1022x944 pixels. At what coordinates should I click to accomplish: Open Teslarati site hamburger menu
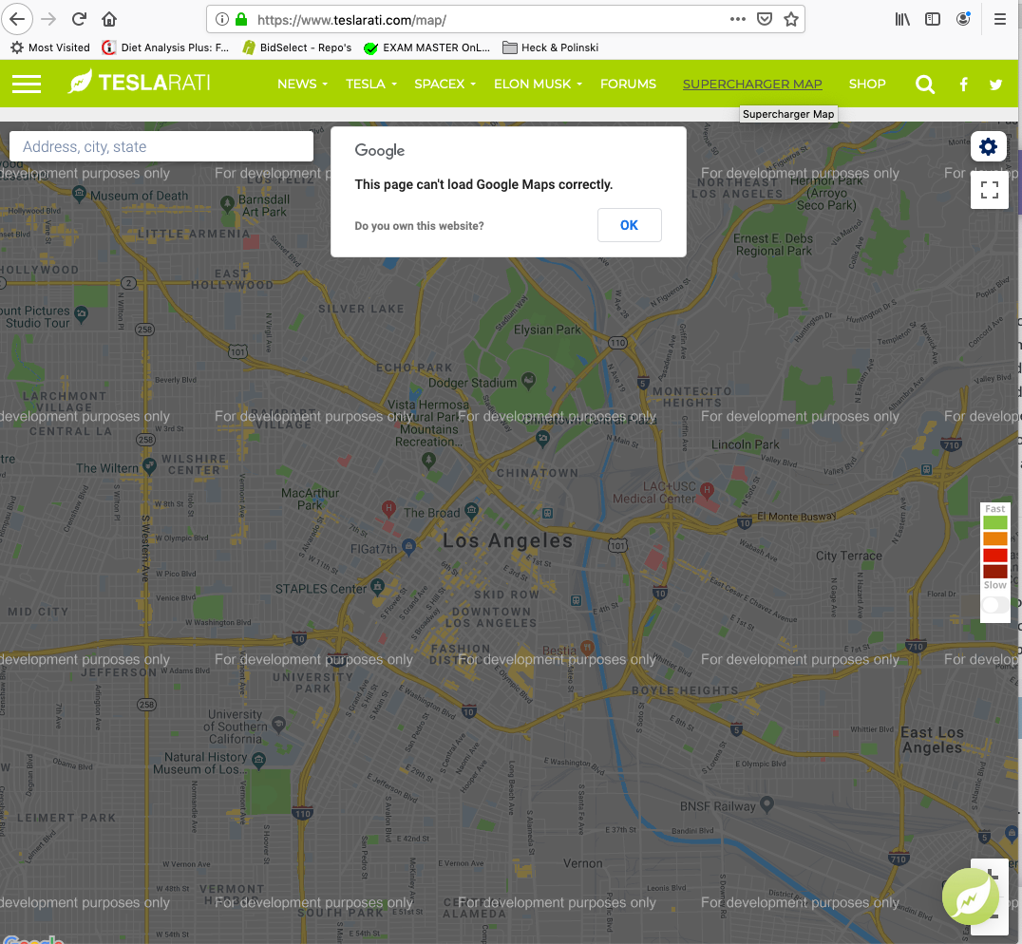tap(27, 84)
